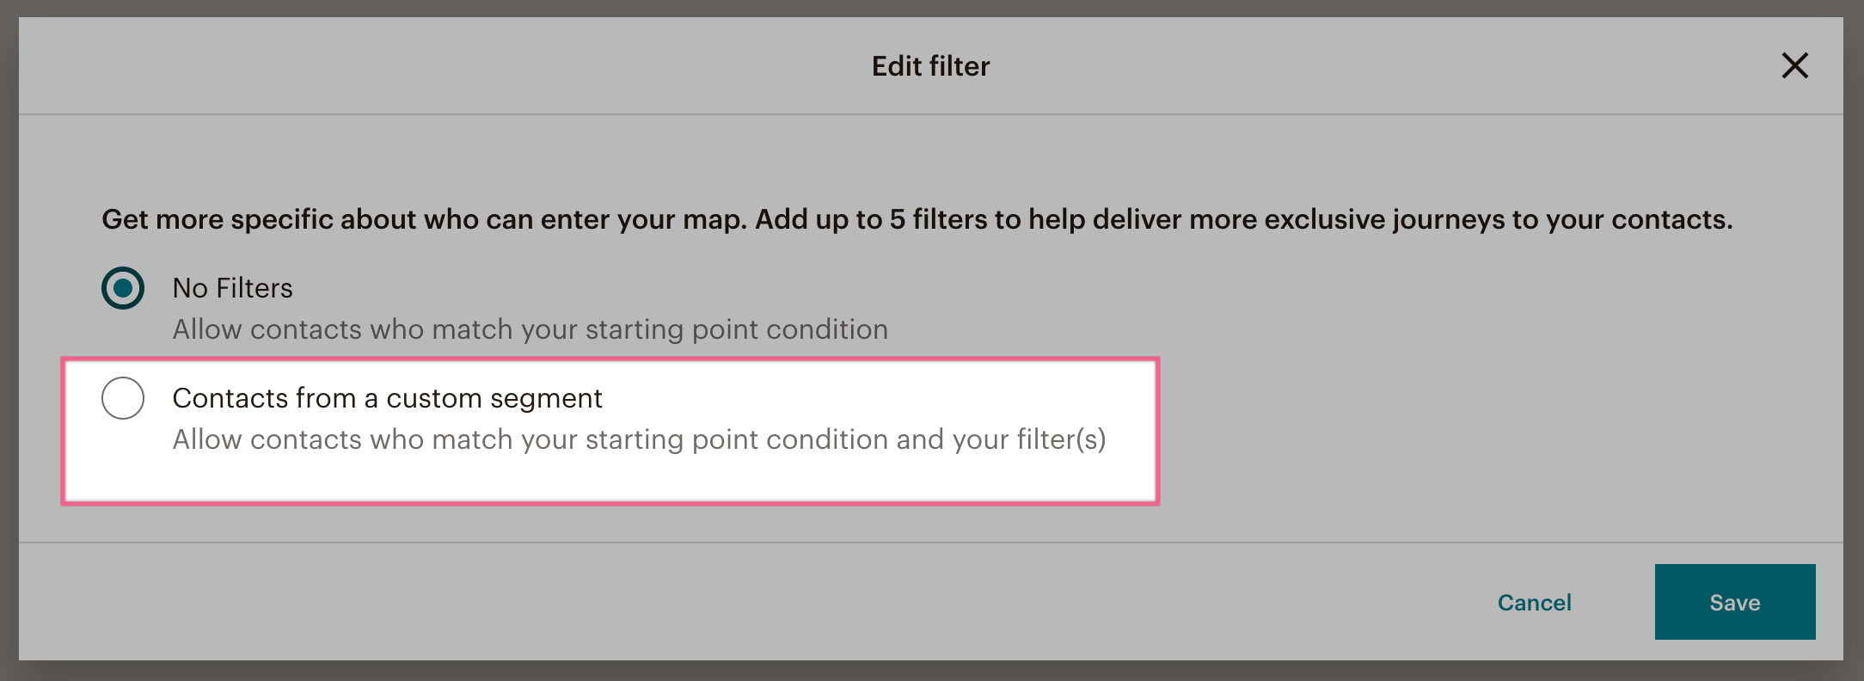This screenshot has height=681, width=1864.
Task: Click the "Edit filter" dialog title
Action: [930, 66]
